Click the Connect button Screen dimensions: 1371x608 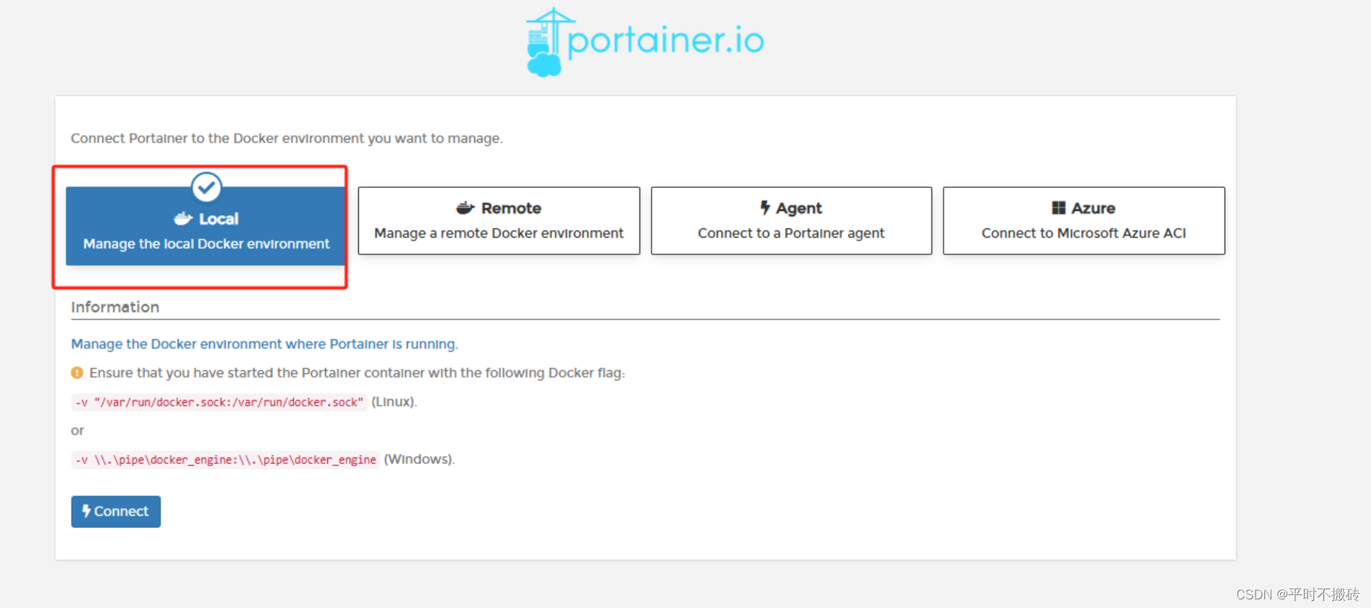click(116, 511)
